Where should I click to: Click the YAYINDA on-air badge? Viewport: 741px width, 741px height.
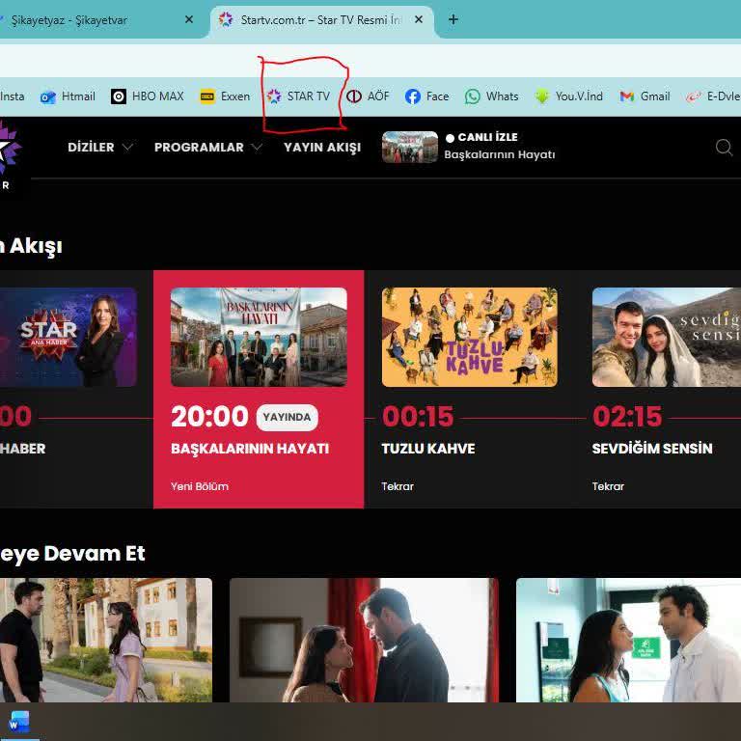tap(287, 417)
